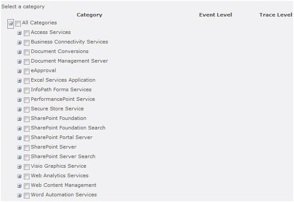
Task: Expand Word Automation Services node
Action: (x=20, y=195)
